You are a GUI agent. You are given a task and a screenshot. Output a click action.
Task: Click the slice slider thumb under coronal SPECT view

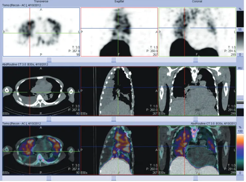[x=195, y=60]
